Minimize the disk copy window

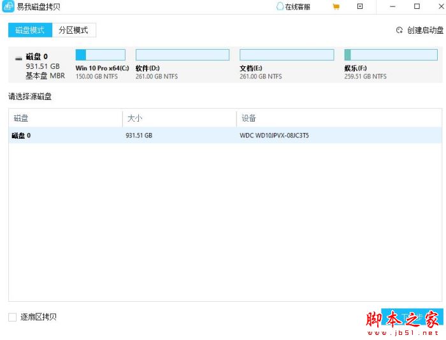(x=392, y=6)
